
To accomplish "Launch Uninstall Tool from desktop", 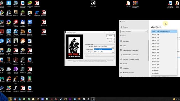I will point(23,51).
